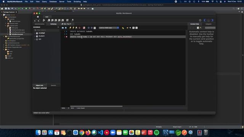The width and height of the screenshot is (244, 137).
Task: Open Visual Studio Code from the Dock
Action: click(100, 132)
